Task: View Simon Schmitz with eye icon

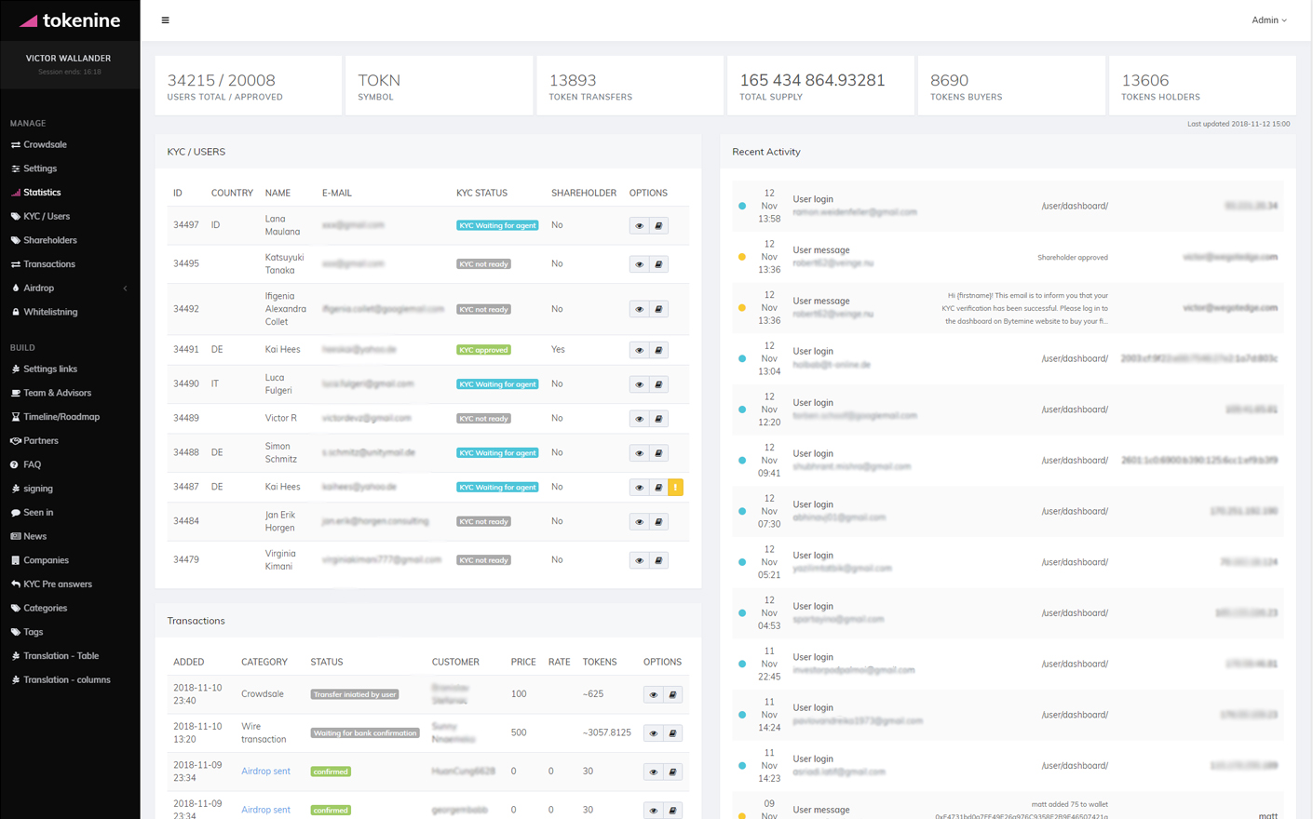Action: pos(639,453)
